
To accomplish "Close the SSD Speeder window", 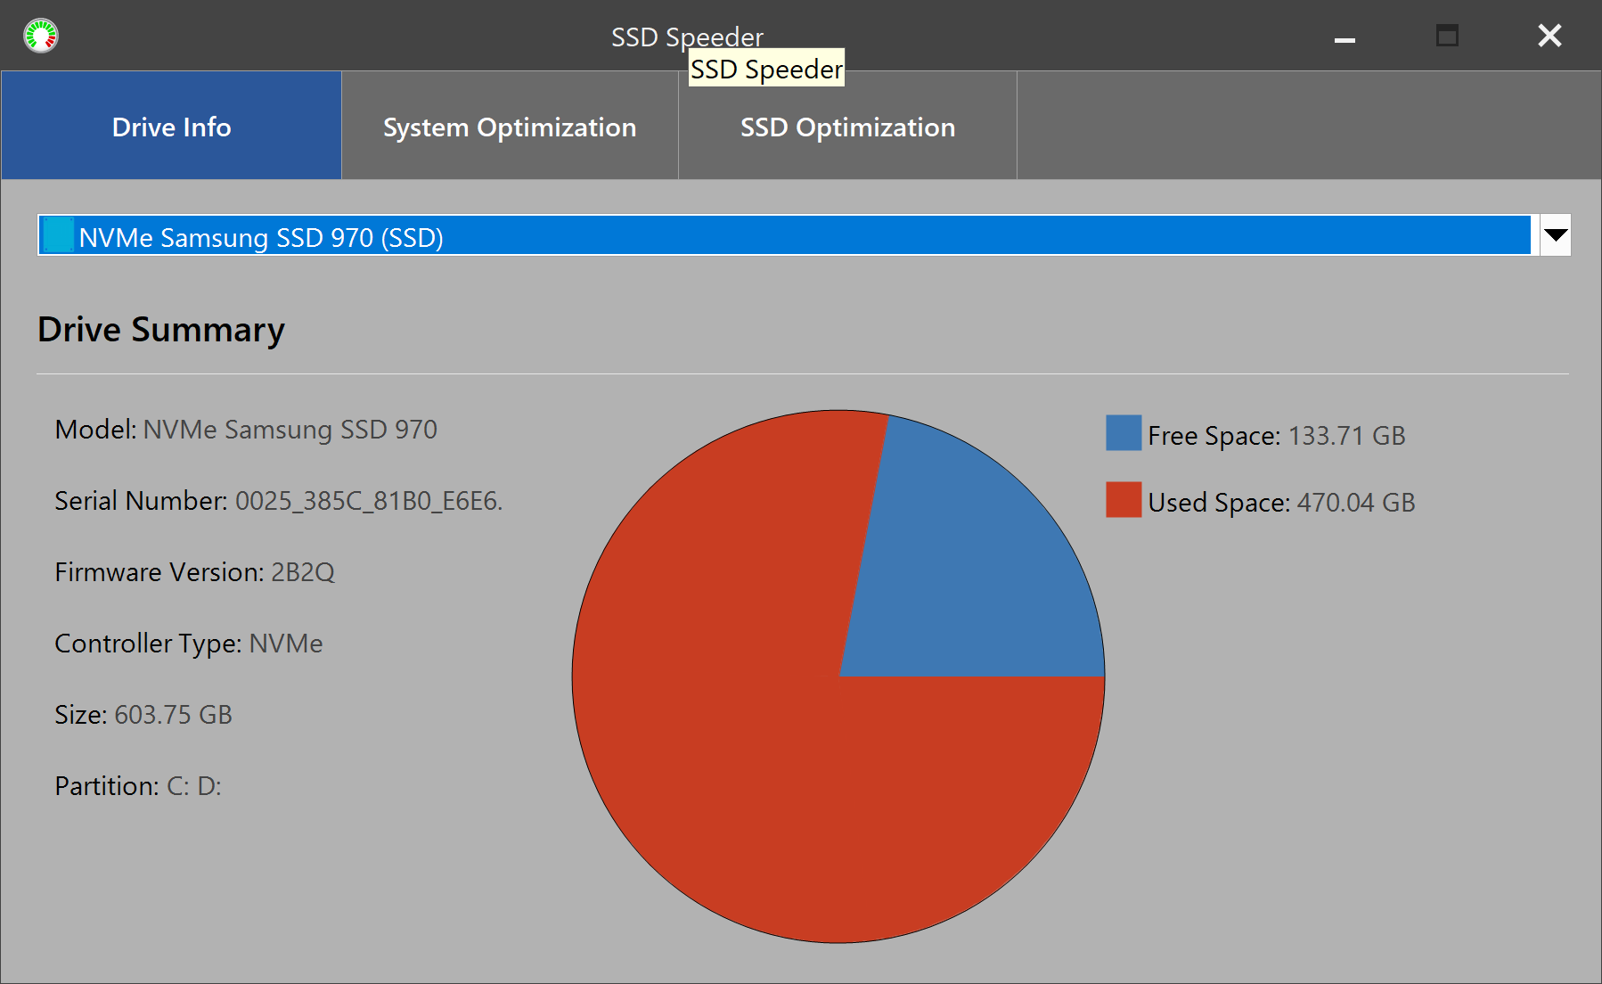I will click(1549, 36).
